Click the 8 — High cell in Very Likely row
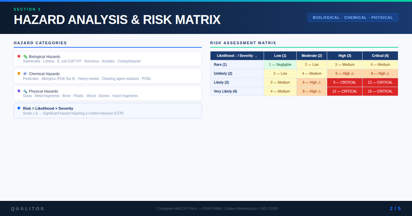The height and width of the screenshot is (216, 412). click(312, 92)
